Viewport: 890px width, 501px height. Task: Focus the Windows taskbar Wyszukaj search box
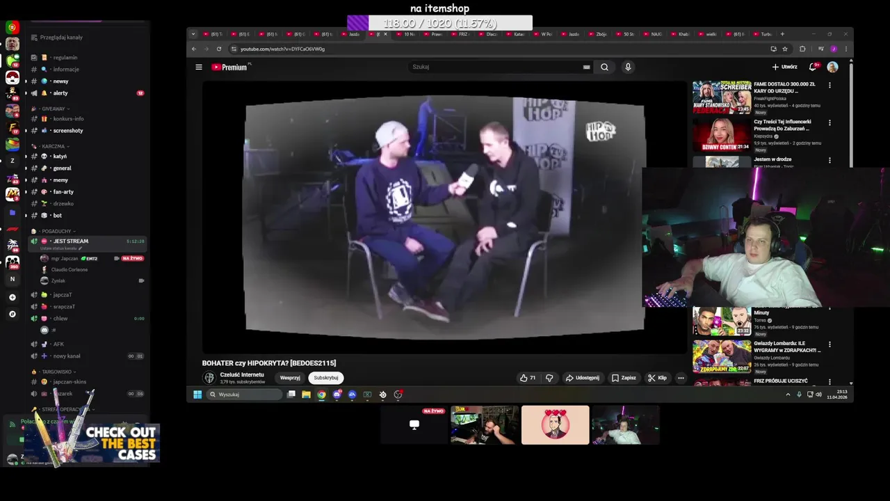245,395
